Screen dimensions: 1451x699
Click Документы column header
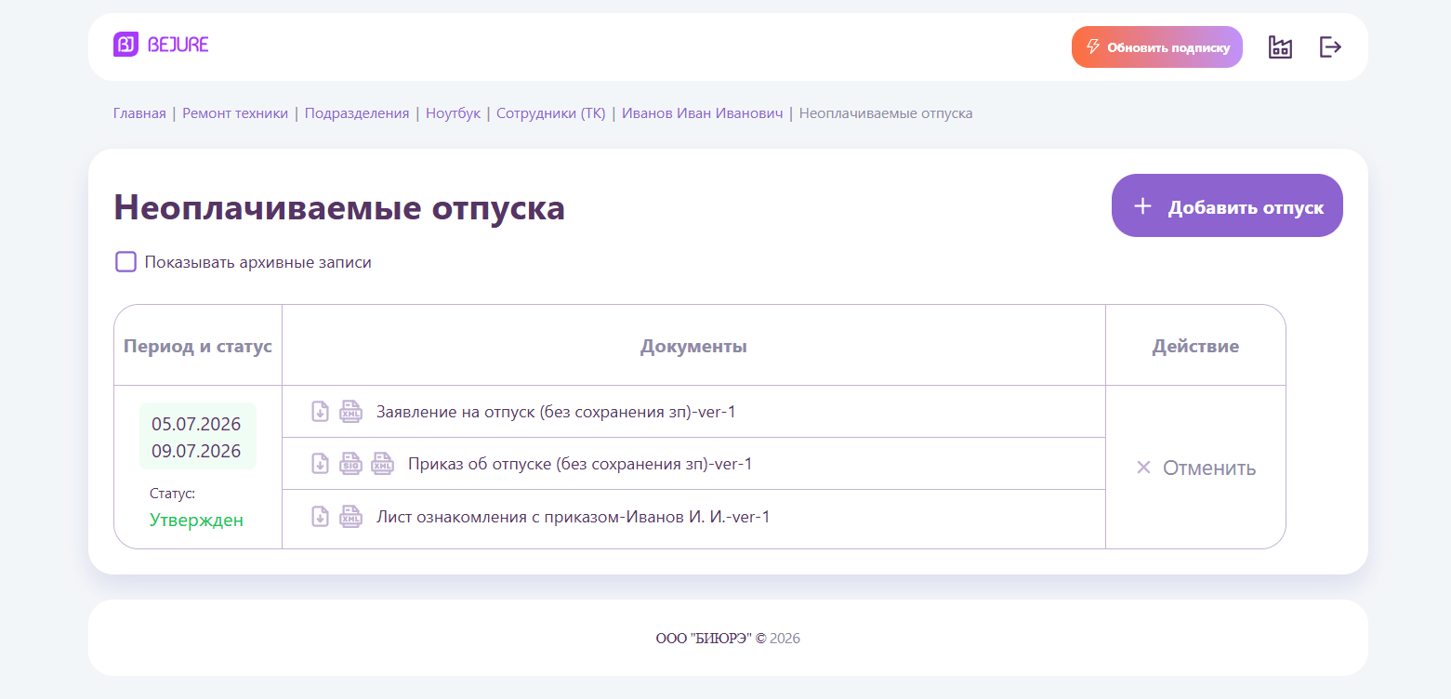[693, 346]
